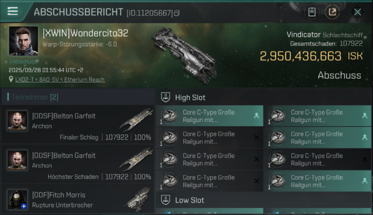Click X mark on second left railgun
The width and height of the screenshot is (373, 215).
point(257,138)
